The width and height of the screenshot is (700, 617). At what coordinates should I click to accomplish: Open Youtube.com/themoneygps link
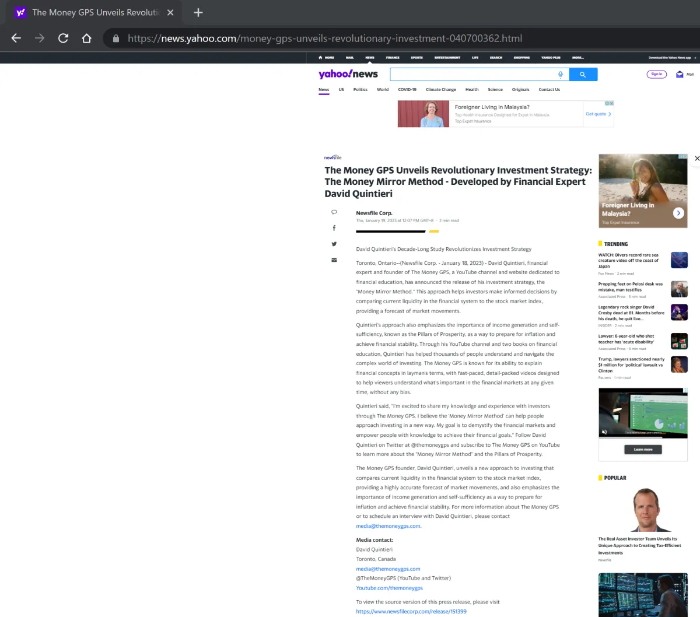coord(389,588)
